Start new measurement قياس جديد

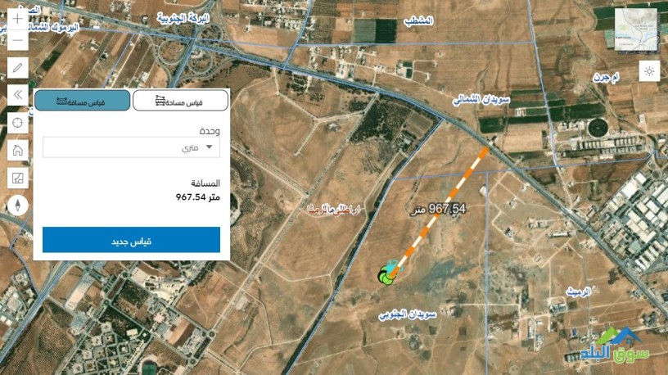coord(131,240)
